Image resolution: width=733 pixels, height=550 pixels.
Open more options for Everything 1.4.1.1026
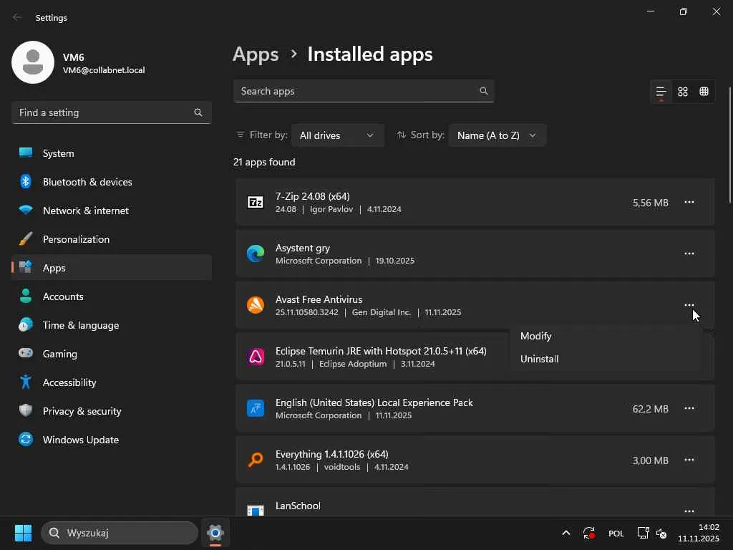coord(689,460)
